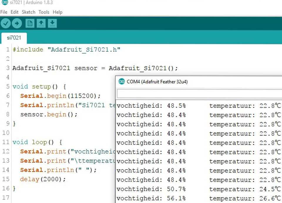Click the Serial.print("\ttemperatu line 13
282x203 pixels.
click(x=68, y=161)
